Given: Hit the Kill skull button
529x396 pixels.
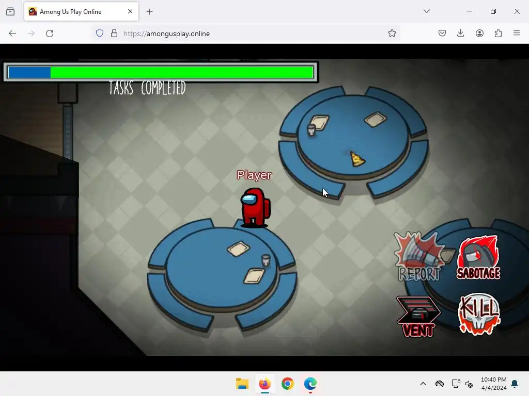Looking at the screenshot, I should pos(479,314).
